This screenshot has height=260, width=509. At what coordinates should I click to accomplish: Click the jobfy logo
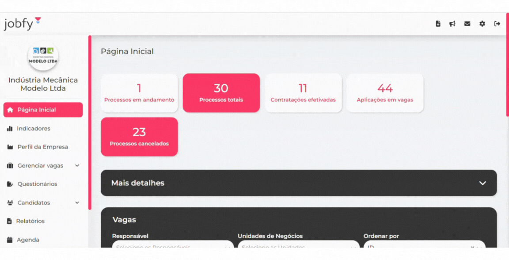pos(22,23)
